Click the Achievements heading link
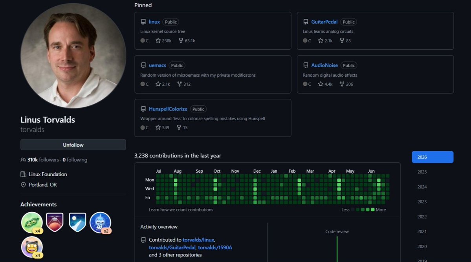Image resolution: width=471 pixels, height=262 pixels. click(x=38, y=204)
